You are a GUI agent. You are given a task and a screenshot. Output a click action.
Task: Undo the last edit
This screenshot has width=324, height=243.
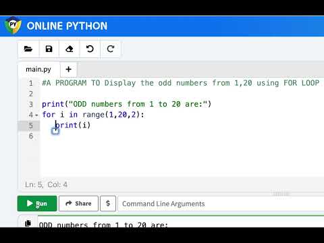pos(90,49)
